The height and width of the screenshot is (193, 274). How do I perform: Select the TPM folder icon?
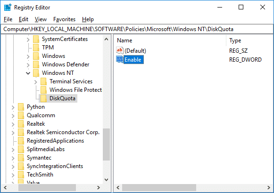click(x=36, y=48)
